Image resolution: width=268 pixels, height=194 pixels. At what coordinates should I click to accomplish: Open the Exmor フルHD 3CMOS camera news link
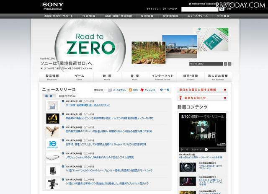tap(109, 171)
